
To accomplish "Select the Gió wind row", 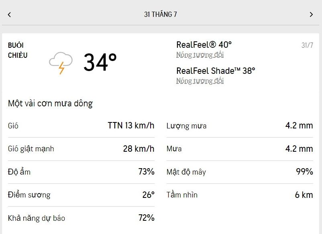I will coord(81,126).
